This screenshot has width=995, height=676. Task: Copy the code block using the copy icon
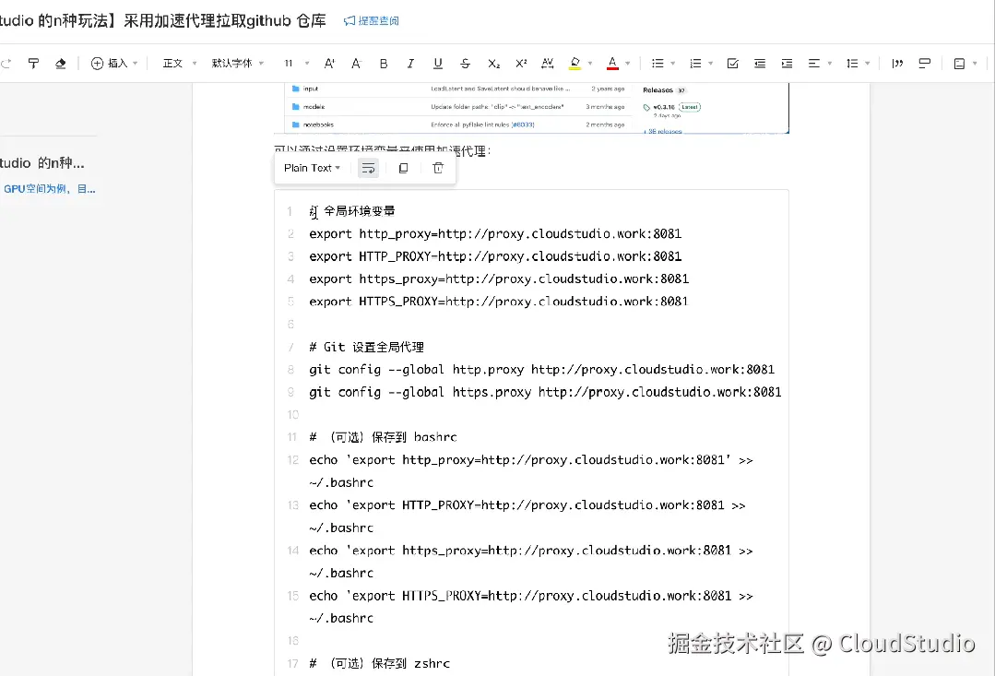[403, 168]
